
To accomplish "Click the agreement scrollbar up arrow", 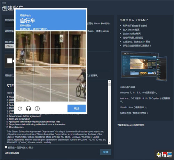I will (109, 81).
